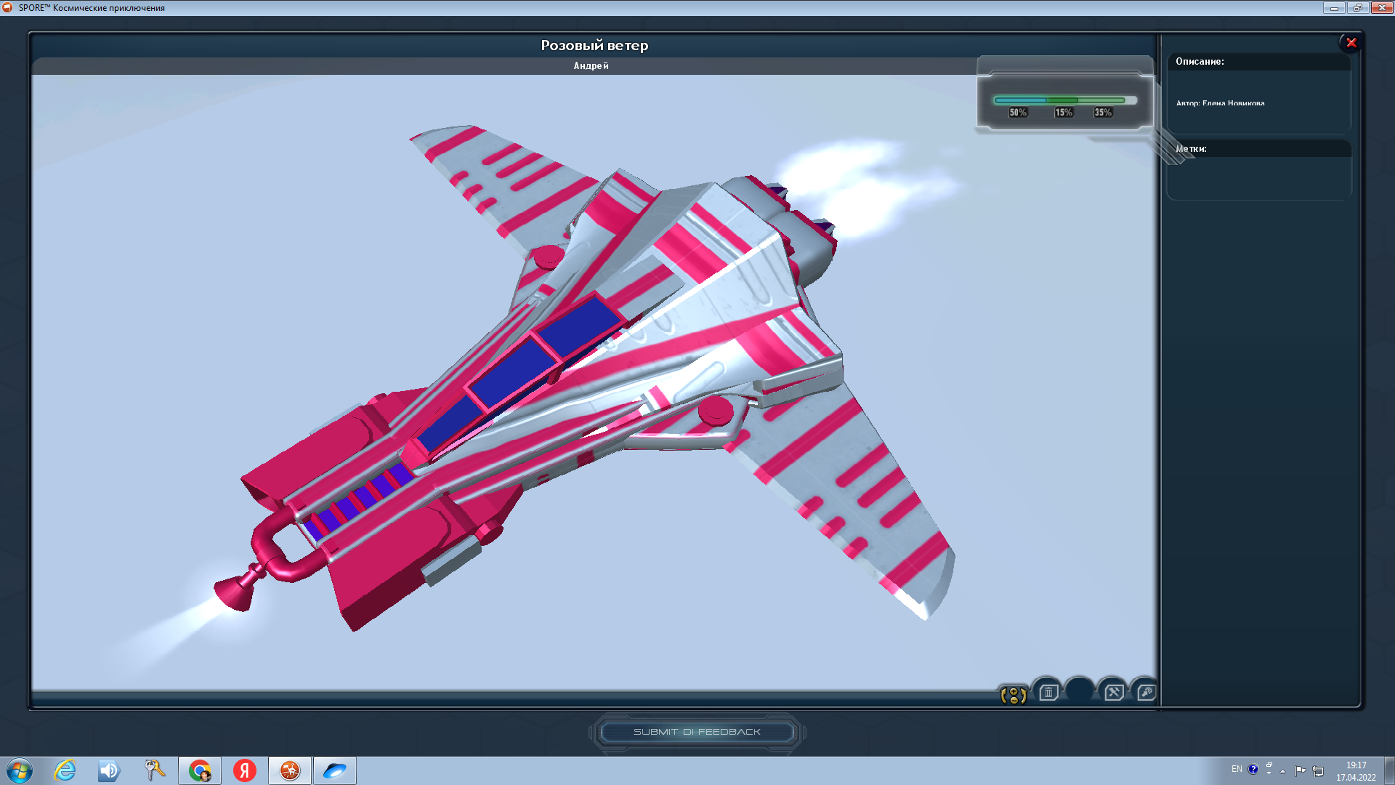The height and width of the screenshot is (785, 1395).
Task: Open the Windows Start menu
Action: point(20,770)
